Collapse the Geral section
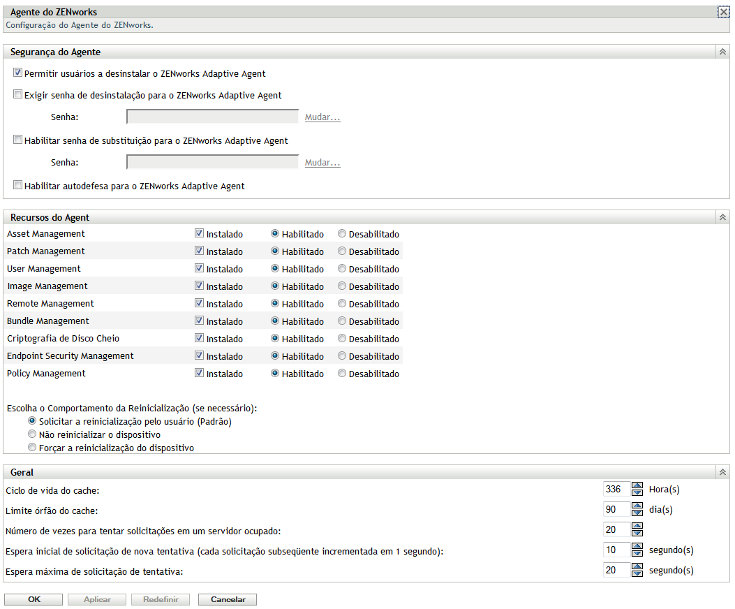 click(722, 472)
